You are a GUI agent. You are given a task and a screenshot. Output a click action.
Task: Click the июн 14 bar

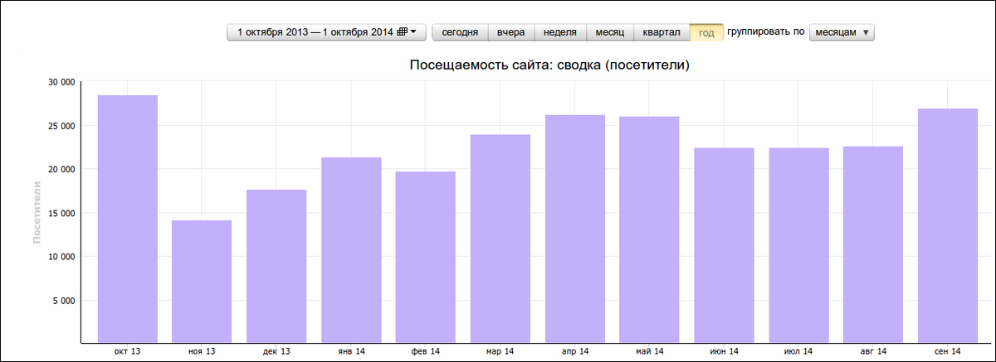725,245
